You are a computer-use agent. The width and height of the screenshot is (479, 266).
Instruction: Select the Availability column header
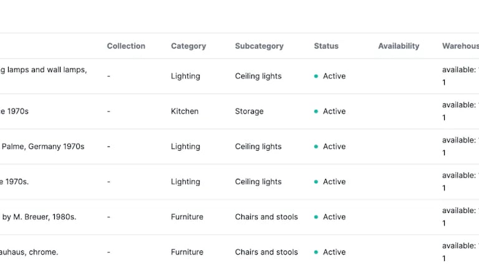click(399, 46)
